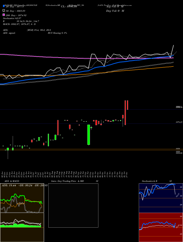Click the 'SI 14/3: 36.24 / 64.7' value
The image size is (183, 242).
[28, 21]
